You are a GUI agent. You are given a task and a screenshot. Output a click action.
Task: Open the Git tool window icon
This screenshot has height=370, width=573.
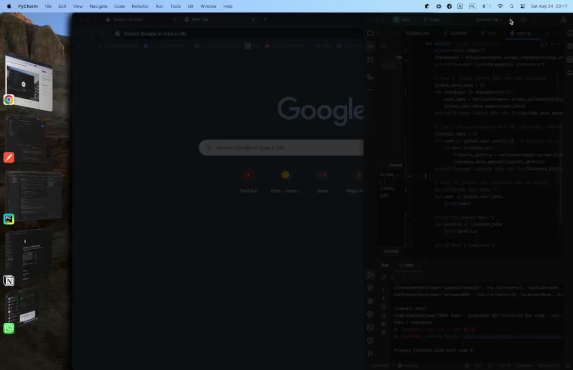370,354
